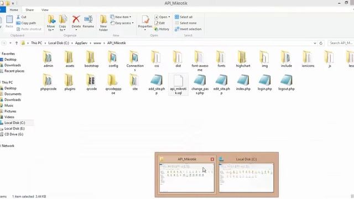This screenshot has height=199, width=354.
Task: Switch to the Local Disk (C:) window thumbnail
Action: point(246,174)
